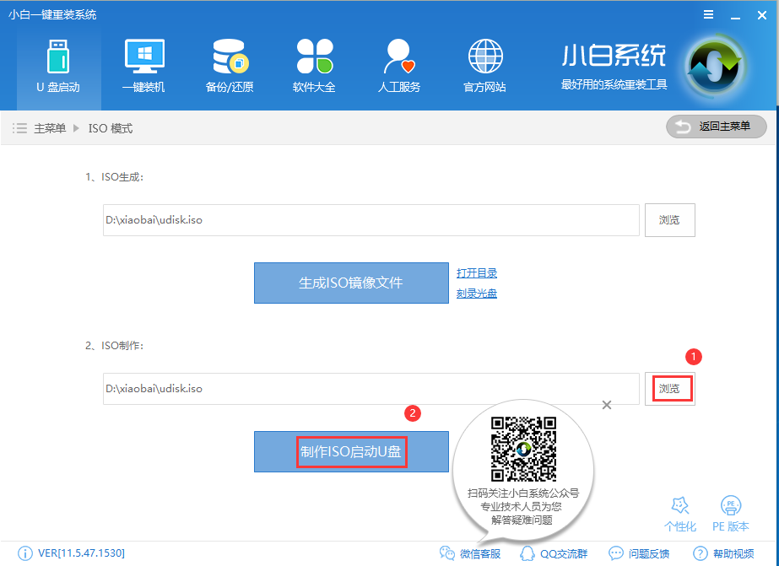Click 扫码关注小白系统公众号 text

tap(523, 493)
